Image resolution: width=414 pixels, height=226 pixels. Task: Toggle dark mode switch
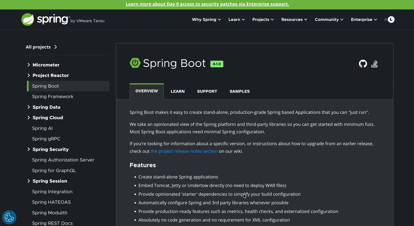coord(389,20)
